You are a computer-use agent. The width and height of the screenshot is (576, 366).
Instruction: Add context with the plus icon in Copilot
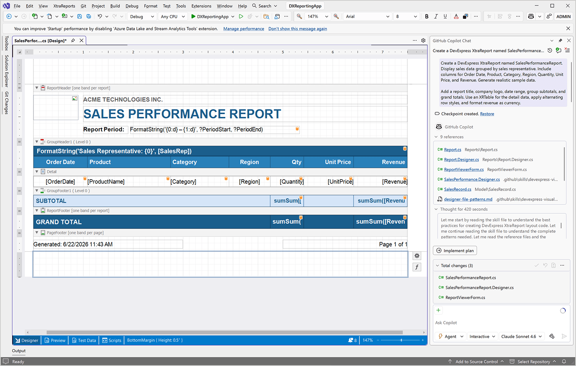(x=438, y=310)
